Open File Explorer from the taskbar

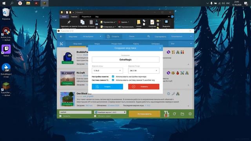pyautogui.click(x=28, y=3)
